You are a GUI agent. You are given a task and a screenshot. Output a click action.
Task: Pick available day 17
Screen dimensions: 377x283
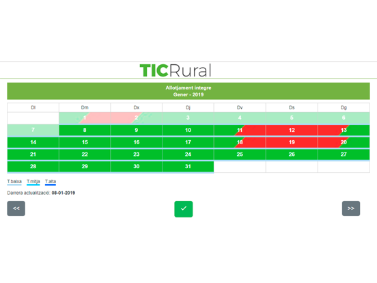click(x=188, y=142)
